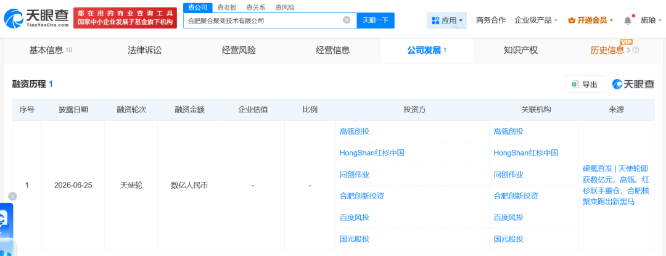Open the TianYanCha logo homepage
This screenshot has width=666, height=256.
click(x=36, y=19)
